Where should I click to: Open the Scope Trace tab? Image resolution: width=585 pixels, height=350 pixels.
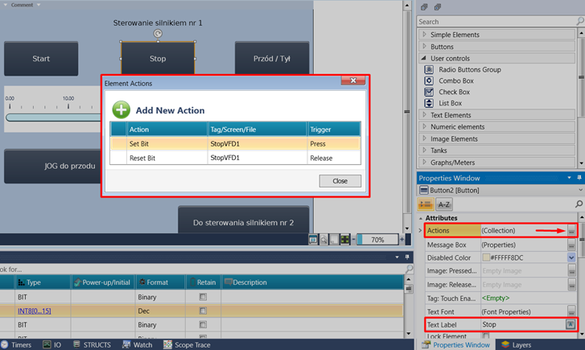(x=187, y=344)
